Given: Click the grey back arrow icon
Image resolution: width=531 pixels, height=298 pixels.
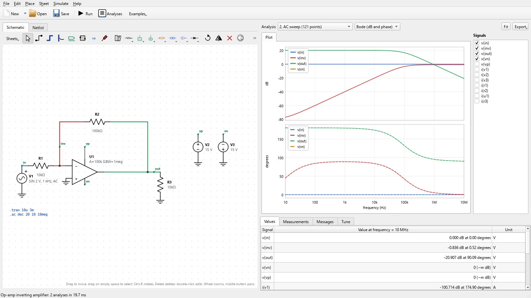Looking at the screenshot, I should pyautogui.click(x=241, y=38).
